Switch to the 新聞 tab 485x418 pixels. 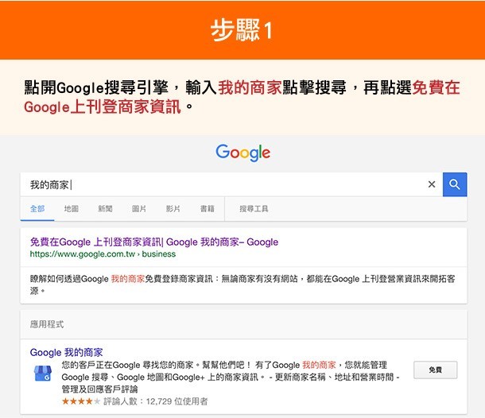[105, 209]
